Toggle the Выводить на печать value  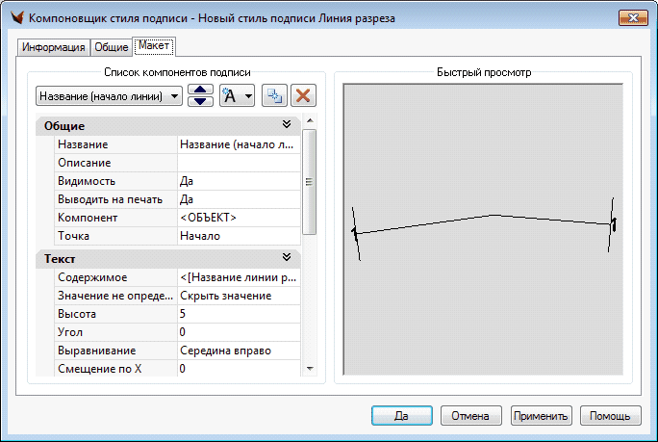[237, 199]
